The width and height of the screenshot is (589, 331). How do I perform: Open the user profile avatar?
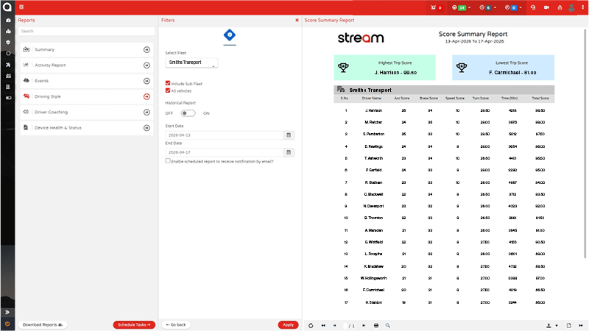coord(571,7)
